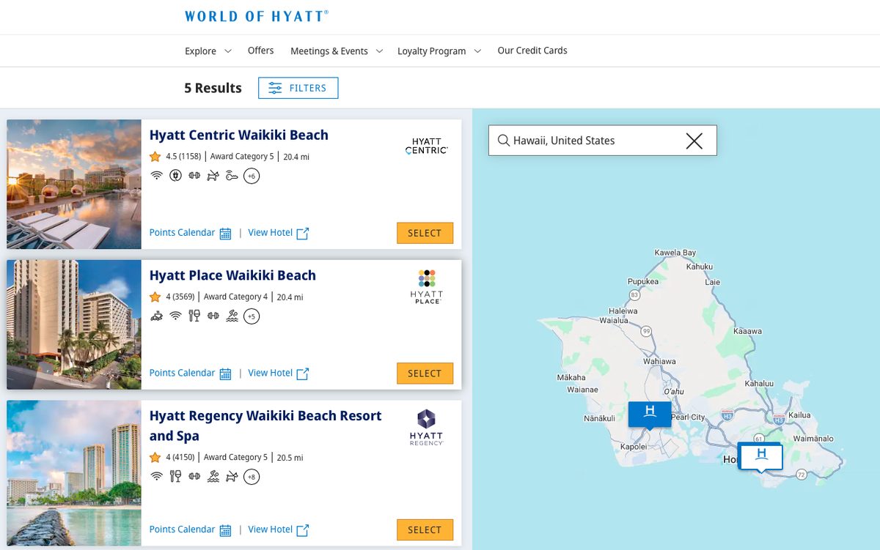The height and width of the screenshot is (550, 880).
Task: Open Hyatt Regency Waikiki Beach Resort title
Action: (x=265, y=425)
